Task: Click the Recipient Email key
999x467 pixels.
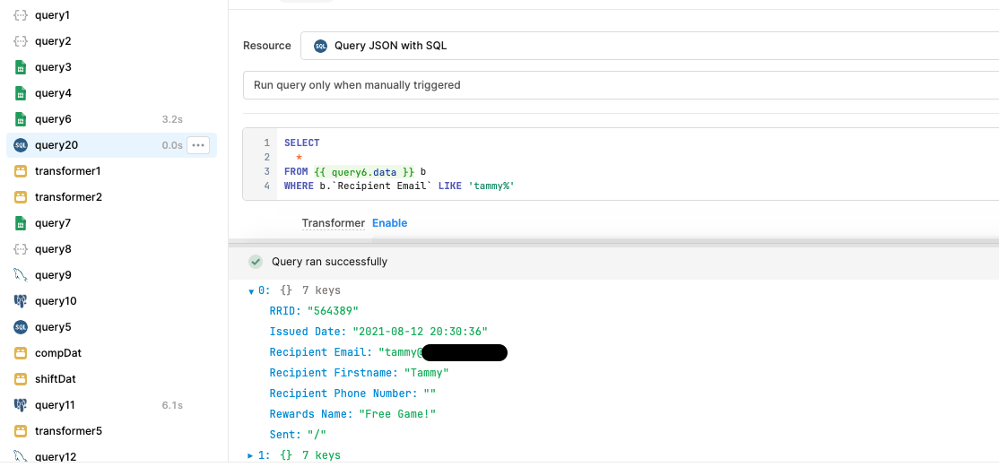Action: point(321,352)
